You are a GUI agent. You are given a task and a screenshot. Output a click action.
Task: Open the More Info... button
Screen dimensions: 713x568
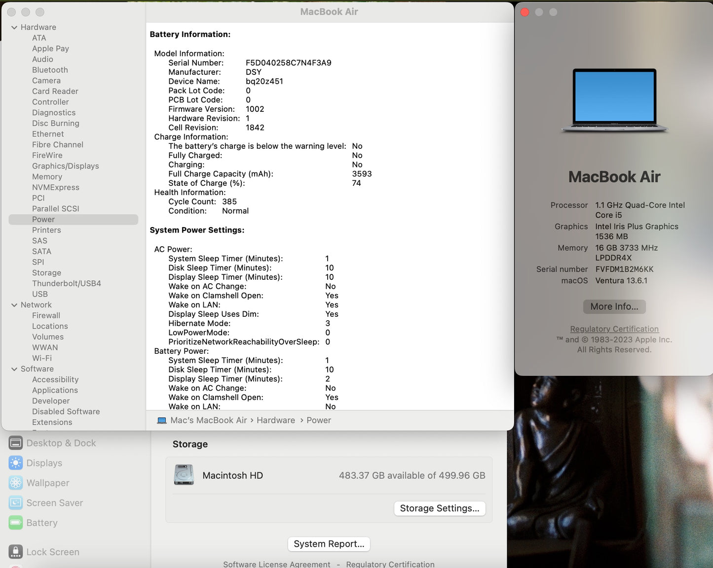pyautogui.click(x=614, y=306)
